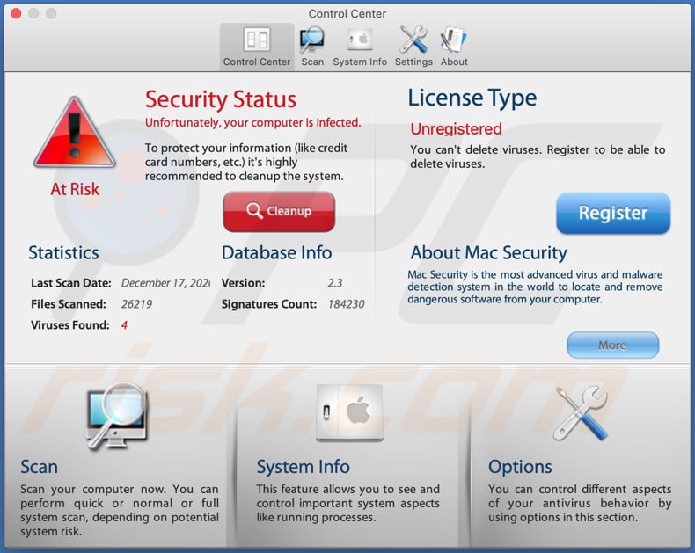Click the 'Database Info' heading

[276, 252]
